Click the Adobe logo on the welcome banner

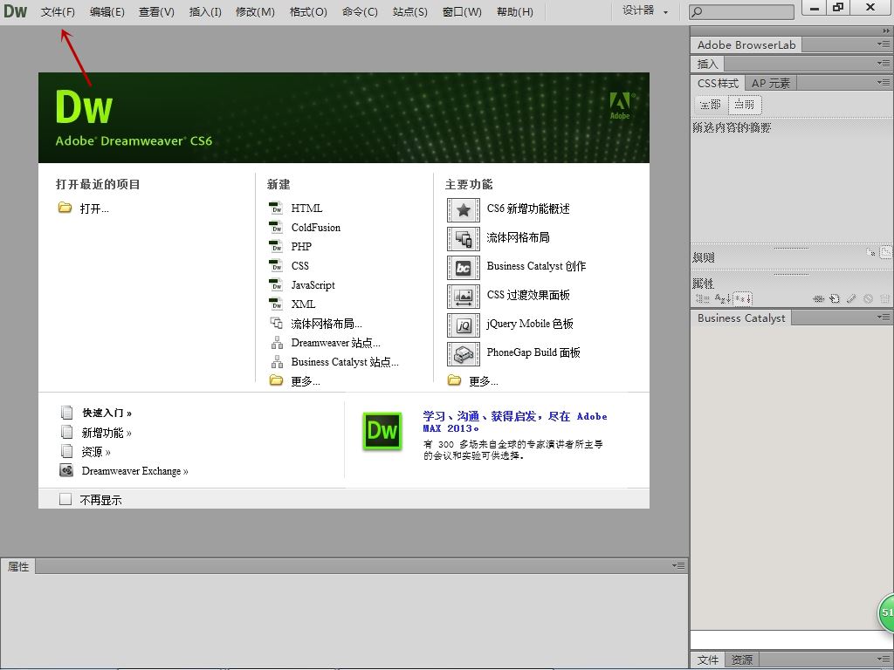(x=621, y=106)
